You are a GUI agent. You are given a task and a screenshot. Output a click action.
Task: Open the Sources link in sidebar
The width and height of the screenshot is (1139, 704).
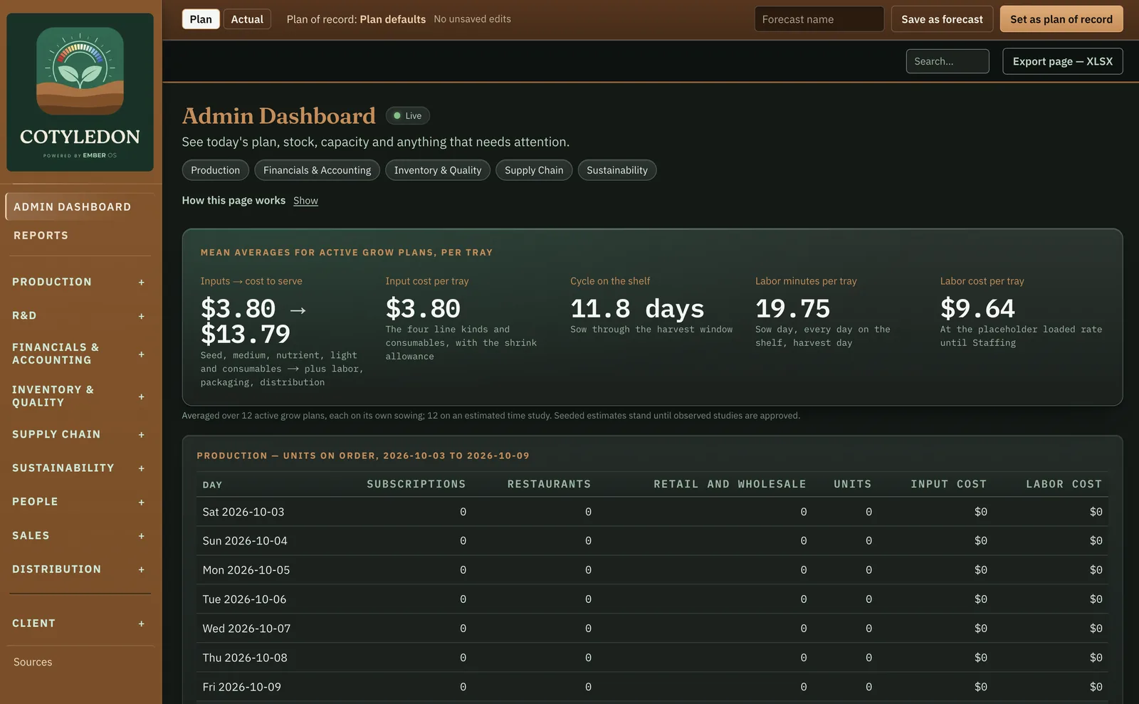(x=33, y=662)
